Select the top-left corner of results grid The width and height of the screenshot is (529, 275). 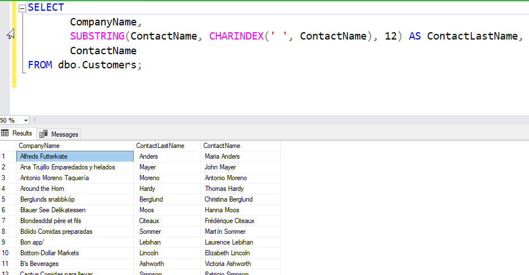7,146
